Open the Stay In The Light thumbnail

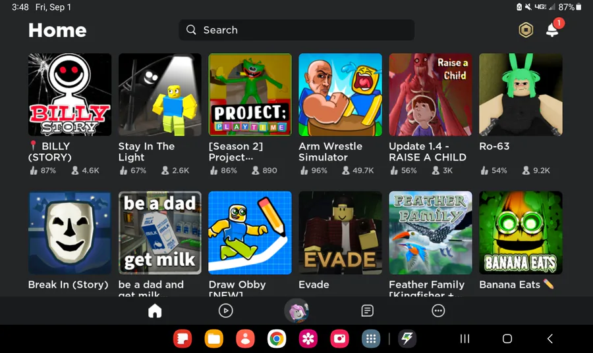click(x=160, y=95)
